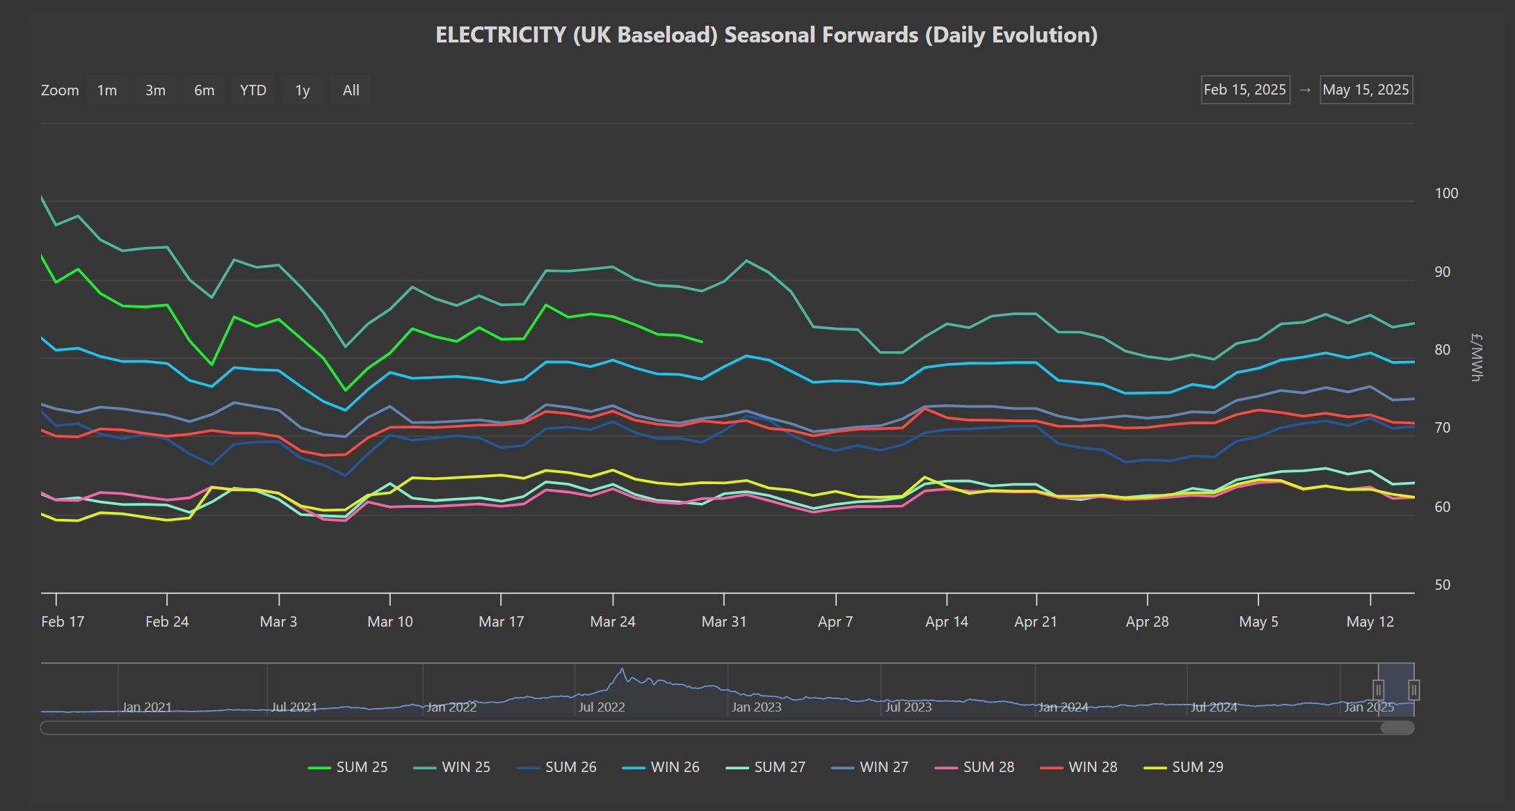The height and width of the screenshot is (811, 1515).
Task: Hide WIN 26 series via legend
Action: (661, 767)
